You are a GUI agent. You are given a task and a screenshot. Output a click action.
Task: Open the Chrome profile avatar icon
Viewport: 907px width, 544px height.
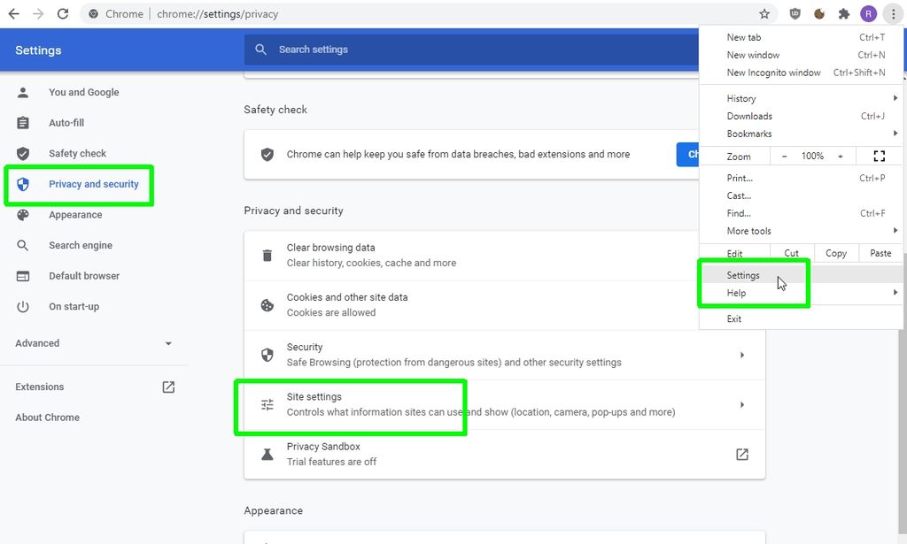[867, 13]
